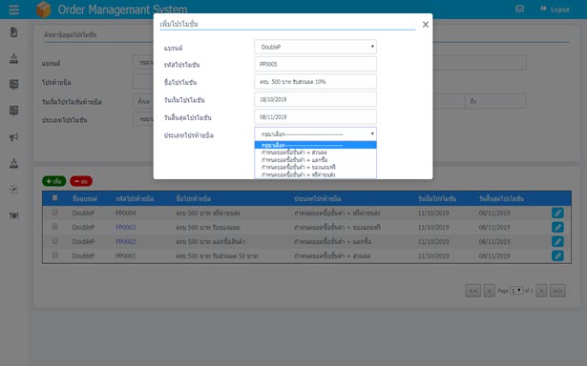Click the 'ครบ 500 บาท รับส่วนลด 50 บาท' cell

tap(217, 256)
